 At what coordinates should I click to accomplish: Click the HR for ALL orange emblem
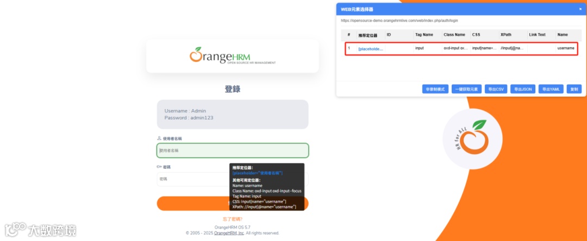(472, 138)
